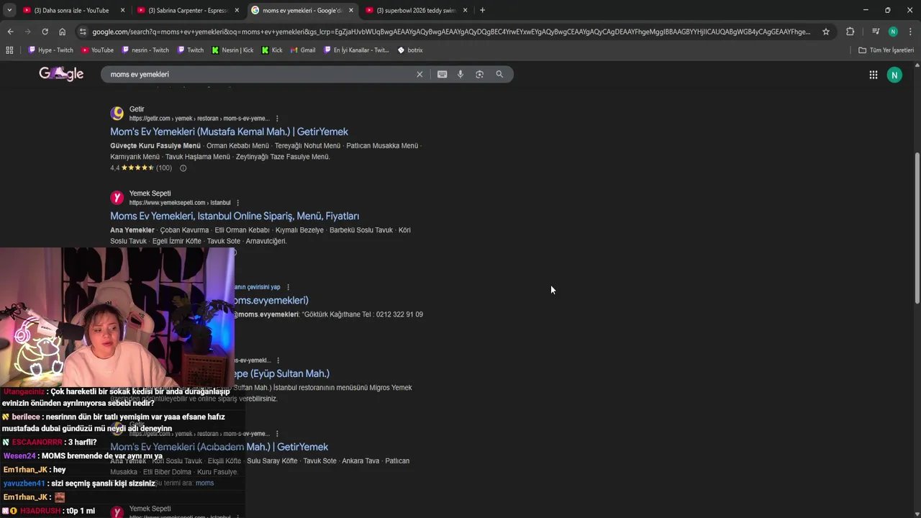Open the YouTube bookmark
Screen dimensions: 921x518
point(97,50)
